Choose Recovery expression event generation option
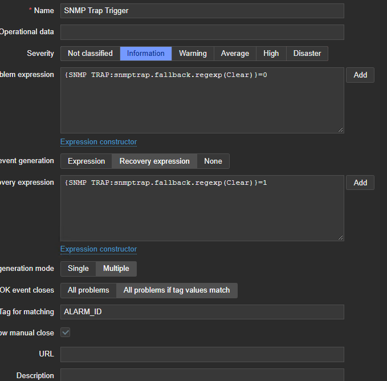 point(154,161)
